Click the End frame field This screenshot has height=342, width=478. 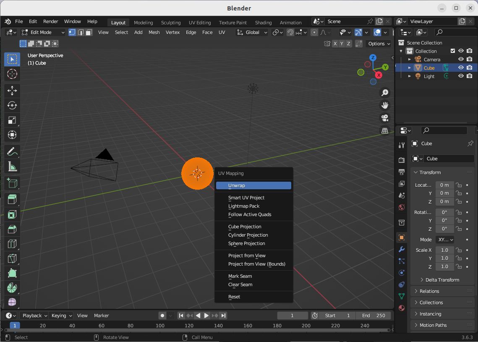point(373,316)
